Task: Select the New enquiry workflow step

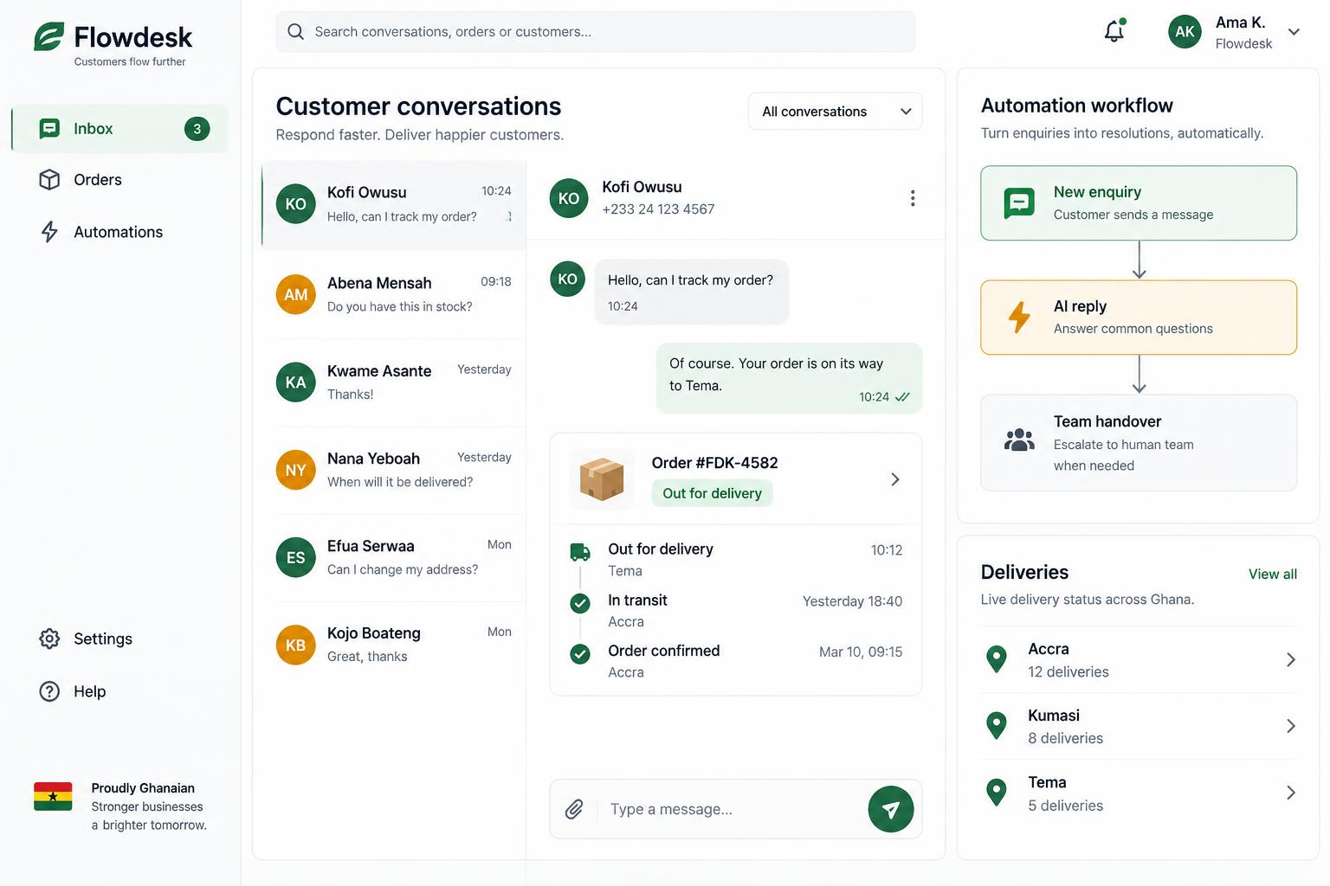Action: pyautogui.click(x=1139, y=203)
